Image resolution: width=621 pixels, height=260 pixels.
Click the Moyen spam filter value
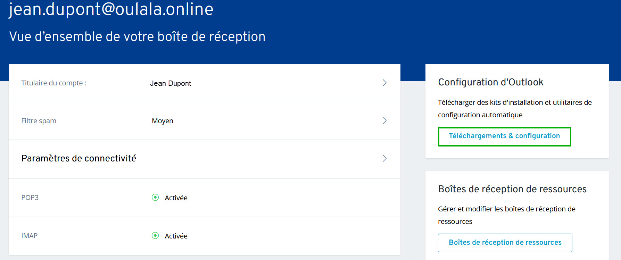[x=163, y=121]
